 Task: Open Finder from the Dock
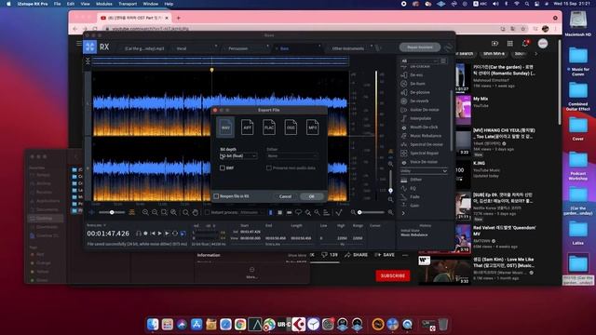[153, 325]
